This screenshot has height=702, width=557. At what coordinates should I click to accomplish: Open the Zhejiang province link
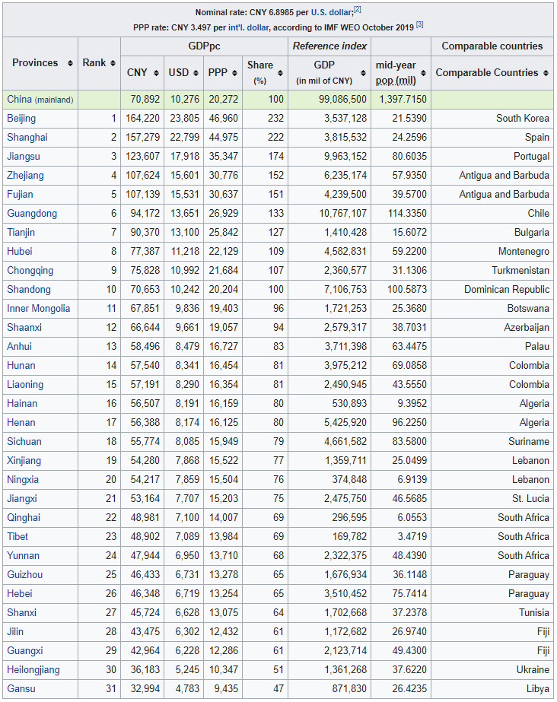pos(25,176)
